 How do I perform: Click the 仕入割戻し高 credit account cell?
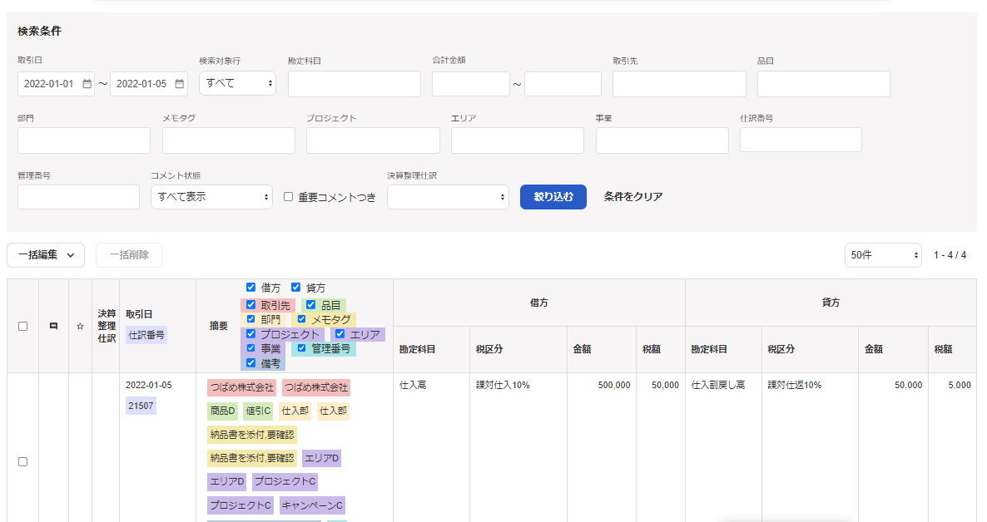718,385
